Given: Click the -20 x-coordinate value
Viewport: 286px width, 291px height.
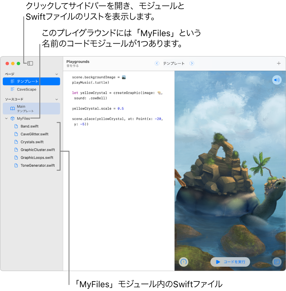Looking at the screenshot, I should point(158,119).
